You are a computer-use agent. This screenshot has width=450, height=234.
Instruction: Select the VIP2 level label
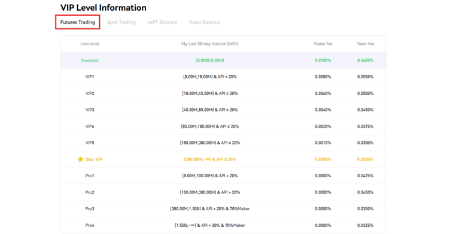tap(90, 93)
